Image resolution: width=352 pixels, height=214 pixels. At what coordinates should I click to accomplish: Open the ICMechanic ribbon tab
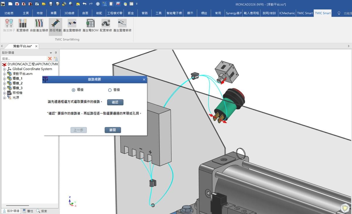[x=287, y=13]
